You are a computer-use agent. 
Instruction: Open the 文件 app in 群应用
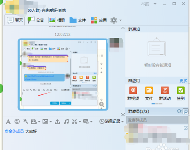(x=149, y=94)
